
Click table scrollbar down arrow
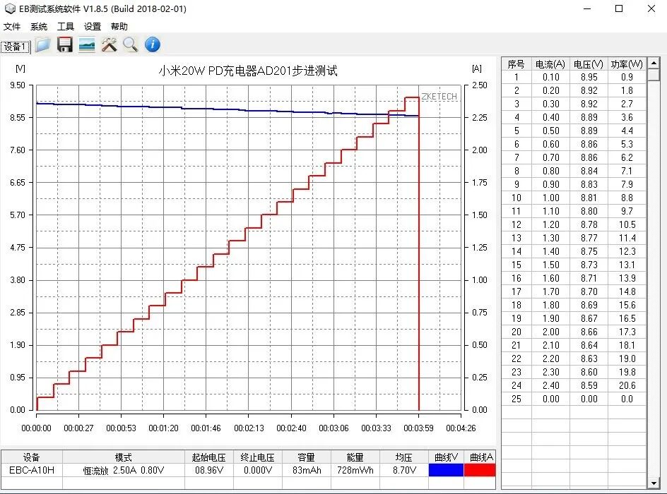click(654, 483)
